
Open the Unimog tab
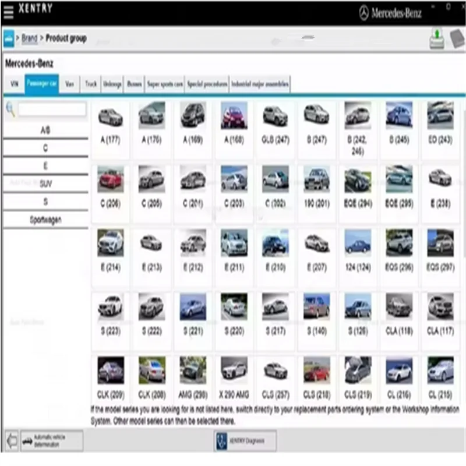tap(112, 84)
